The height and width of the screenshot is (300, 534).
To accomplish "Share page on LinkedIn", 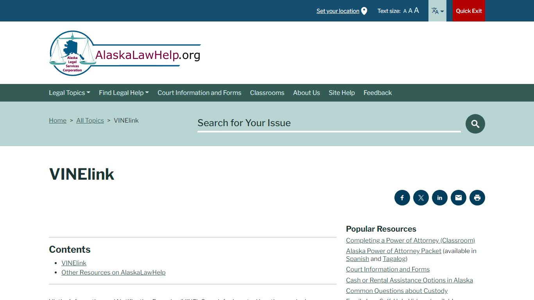I will point(439,198).
